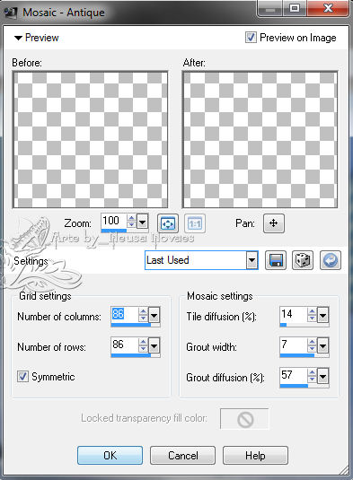Screen dimensions: 353x480
Task: Click the Grout width spinner arrows
Action: [312, 345]
